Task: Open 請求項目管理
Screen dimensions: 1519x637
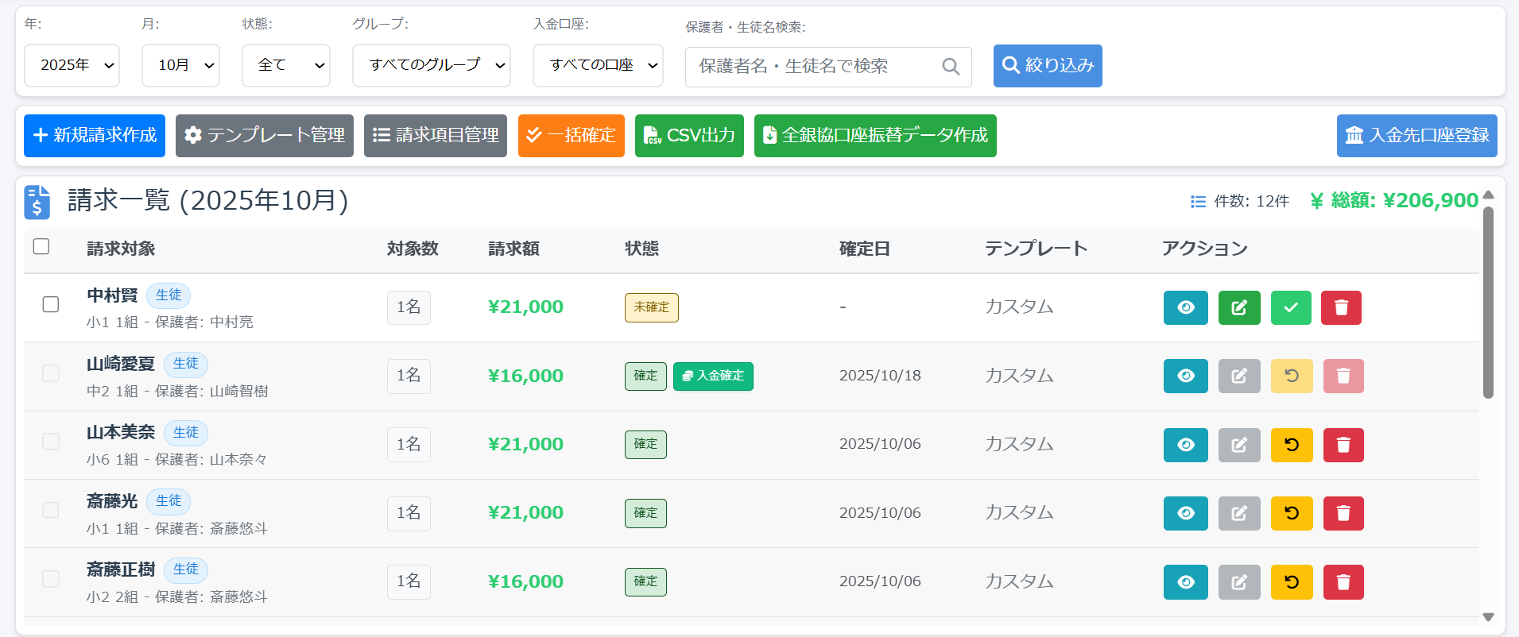Action: pyautogui.click(x=436, y=136)
